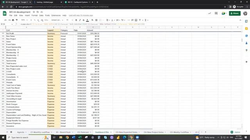
Task: Open the text color picker
Action: (87, 20)
